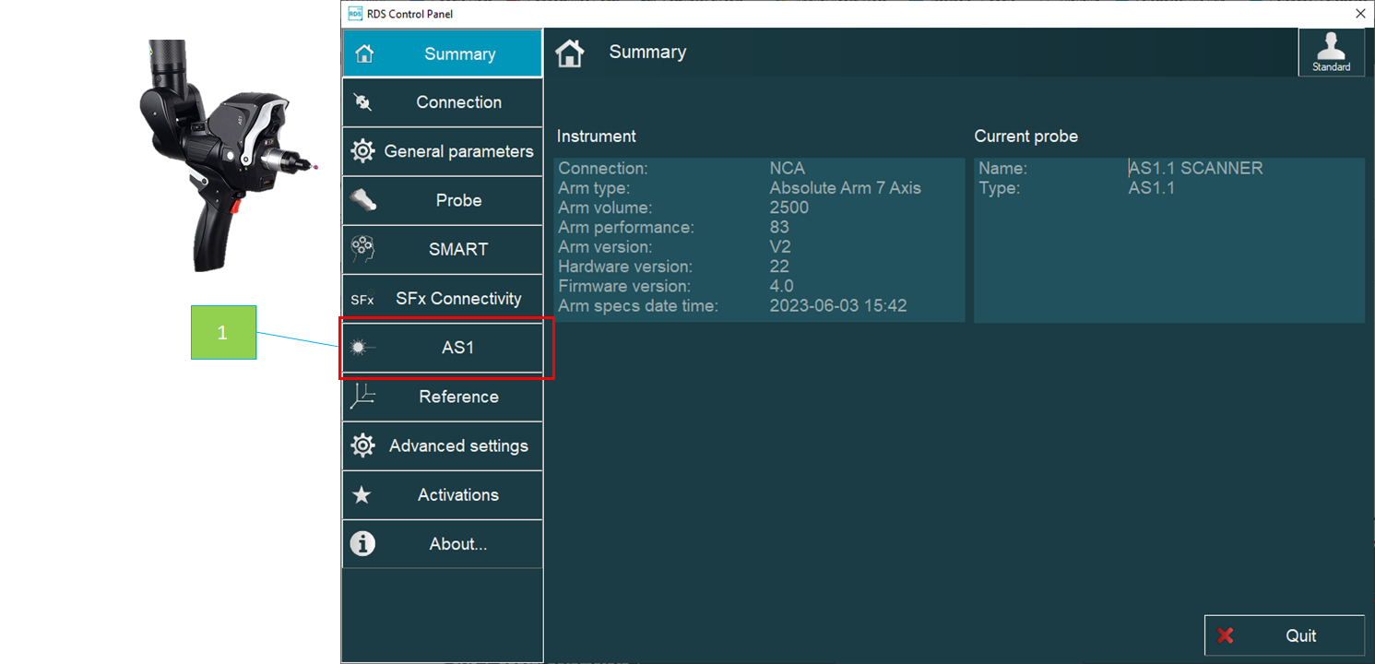Viewport: 1375px width, 664px height.
Task: Click the home icon in Summary header
Action: coord(570,53)
